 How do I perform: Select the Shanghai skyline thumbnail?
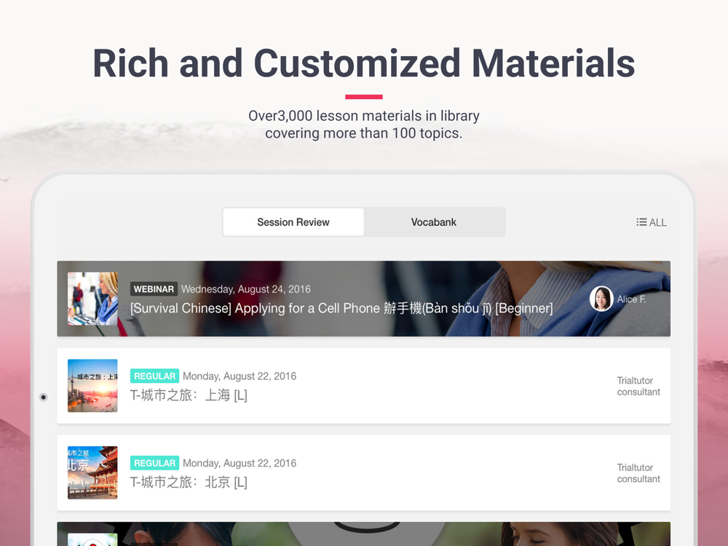(x=92, y=385)
